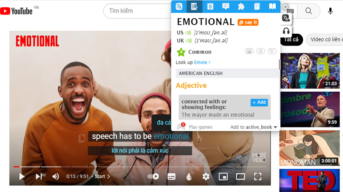Click the headphones icon beside the popup
This screenshot has width=343, height=192.
coord(286,31)
